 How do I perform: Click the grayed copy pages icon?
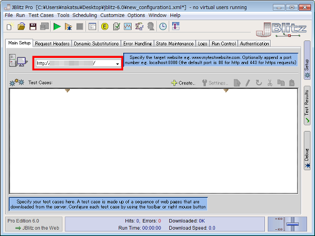coord(281,83)
